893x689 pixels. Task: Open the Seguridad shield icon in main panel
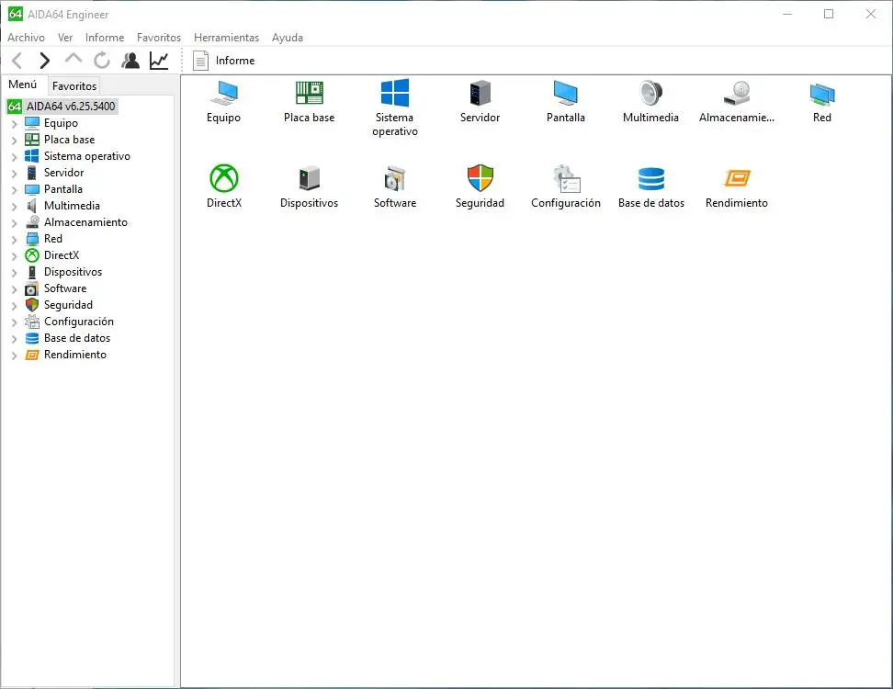click(x=480, y=178)
